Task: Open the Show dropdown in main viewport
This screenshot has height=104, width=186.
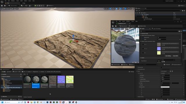Action: click(17, 9)
